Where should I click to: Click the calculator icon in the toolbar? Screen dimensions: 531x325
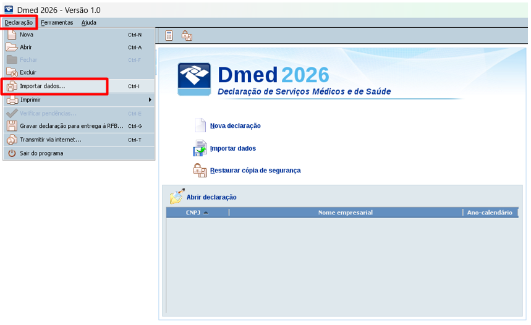pyautogui.click(x=169, y=36)
